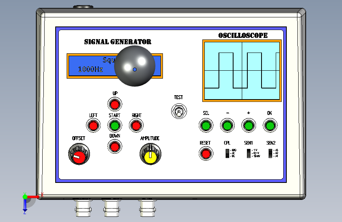342x222 pixels.
Task: Click the yellow AMPLITUDE knob
Action: pos(151,154)
